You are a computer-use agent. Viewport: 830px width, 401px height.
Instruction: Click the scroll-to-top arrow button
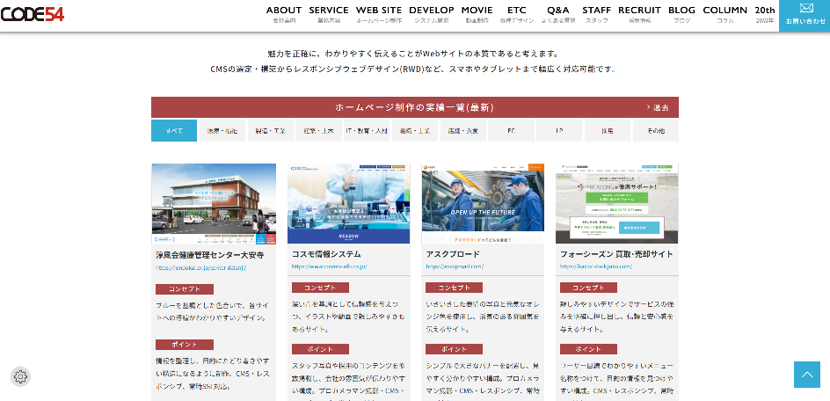pos(806,375)
